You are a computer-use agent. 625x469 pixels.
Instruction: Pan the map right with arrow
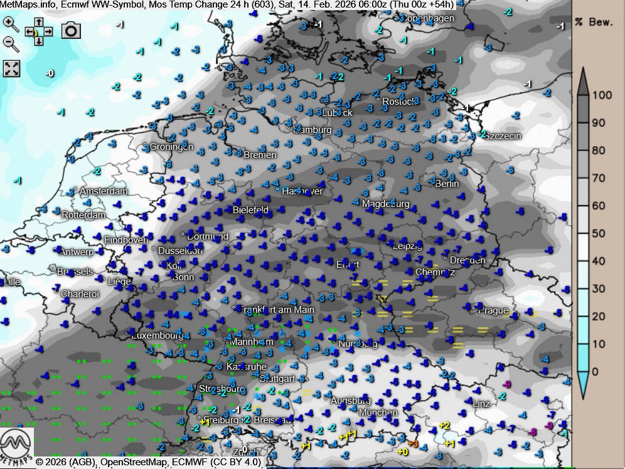point(48,31)
